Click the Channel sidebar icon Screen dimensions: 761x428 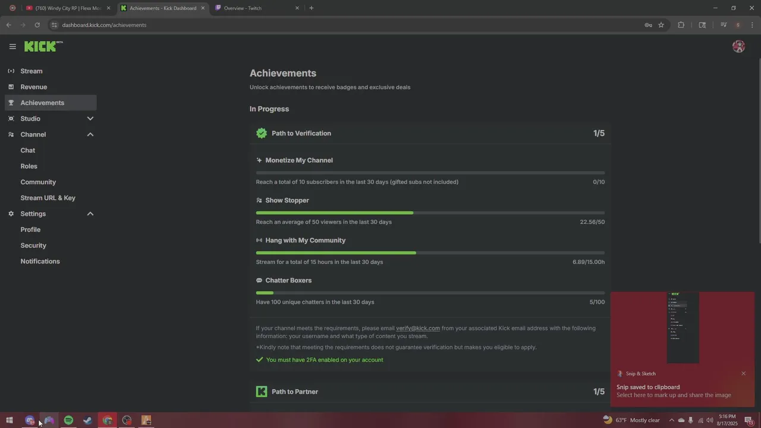click(x=11, y=134)
